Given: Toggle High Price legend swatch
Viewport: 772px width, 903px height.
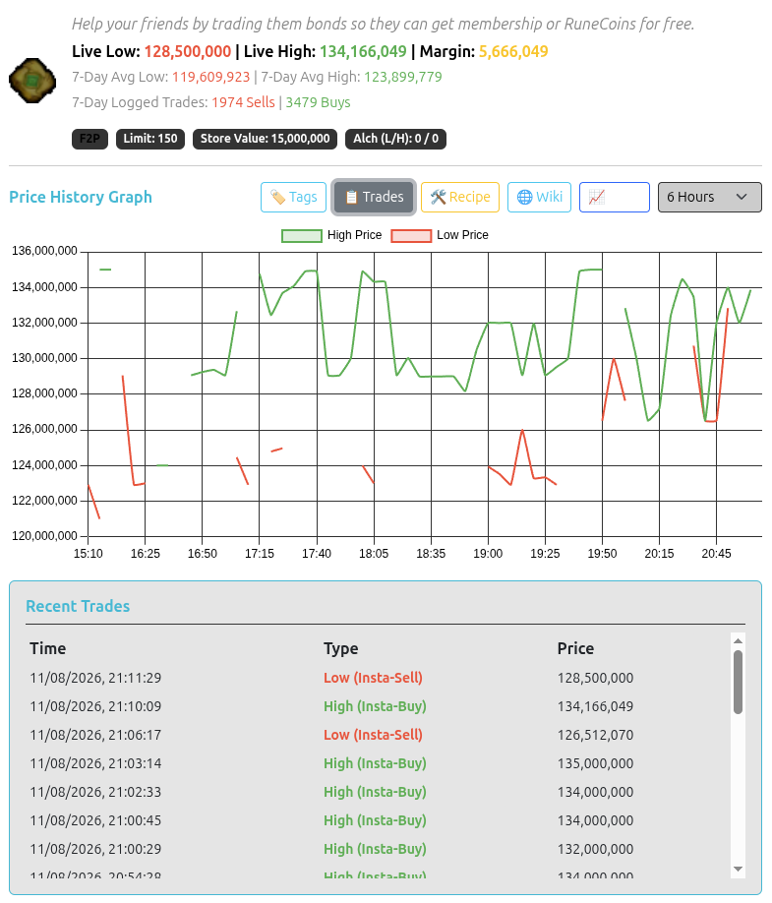Looking at the screenshot, I should point(302,235).
